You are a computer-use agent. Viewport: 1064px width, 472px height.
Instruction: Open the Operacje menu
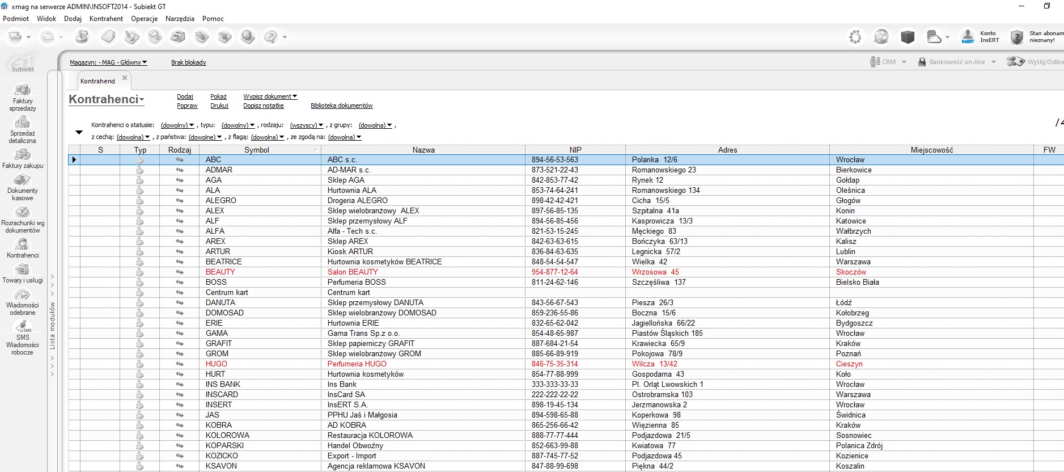coord(145,19)
